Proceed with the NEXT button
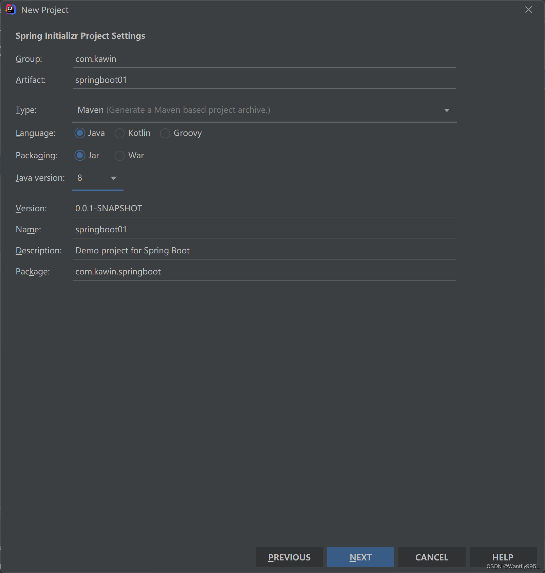545x573 pixels. tap(360, 557)
